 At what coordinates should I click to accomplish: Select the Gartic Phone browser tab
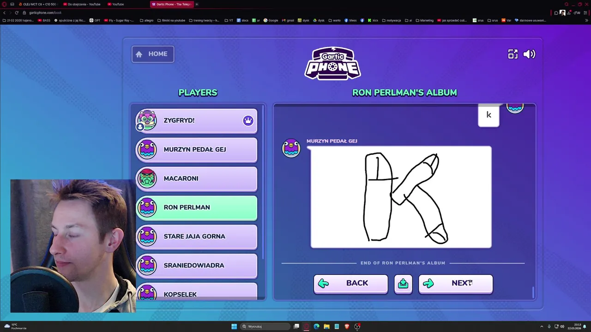click(x=171, y=4)
